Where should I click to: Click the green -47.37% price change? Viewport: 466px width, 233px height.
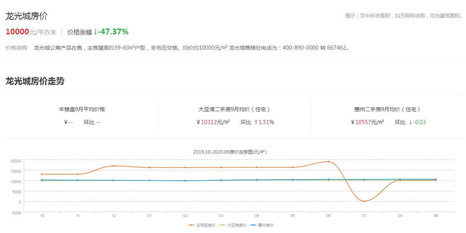[x=111, y=32]
